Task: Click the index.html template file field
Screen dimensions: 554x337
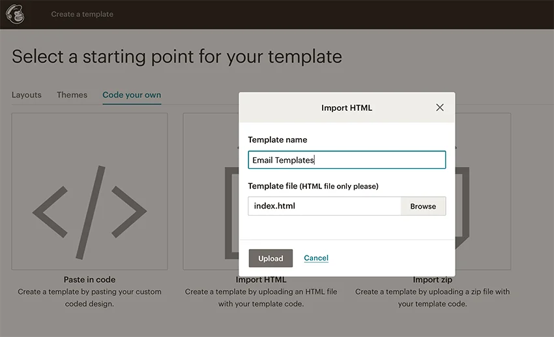Action: pyautogui.click(x=325, y=206)
